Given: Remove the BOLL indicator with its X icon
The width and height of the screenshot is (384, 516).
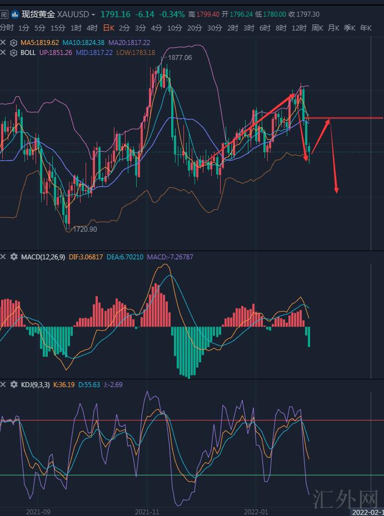Looking at the screenshot, I should click(x=3, y=53).
